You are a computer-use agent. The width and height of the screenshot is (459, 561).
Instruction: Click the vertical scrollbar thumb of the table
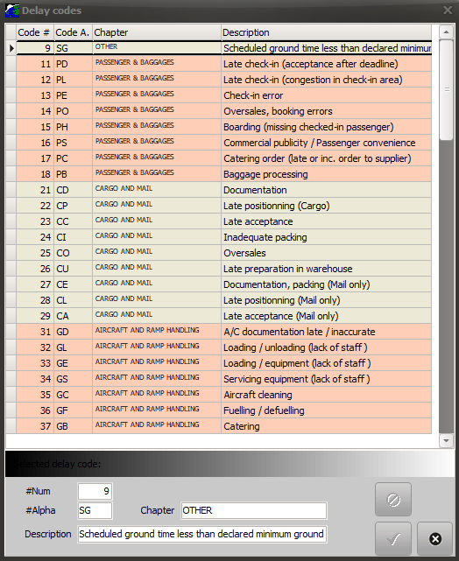click(x=447, y=90)
